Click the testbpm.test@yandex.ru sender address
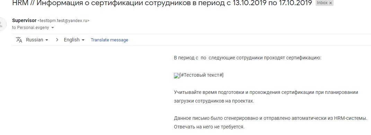 pyautogui.click(x=63, y=21)
